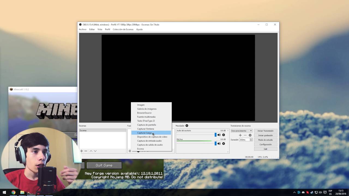This screenshot has width=349, height=196.
Task: Open Modo de estudio
Action: (x=266, y=140)
